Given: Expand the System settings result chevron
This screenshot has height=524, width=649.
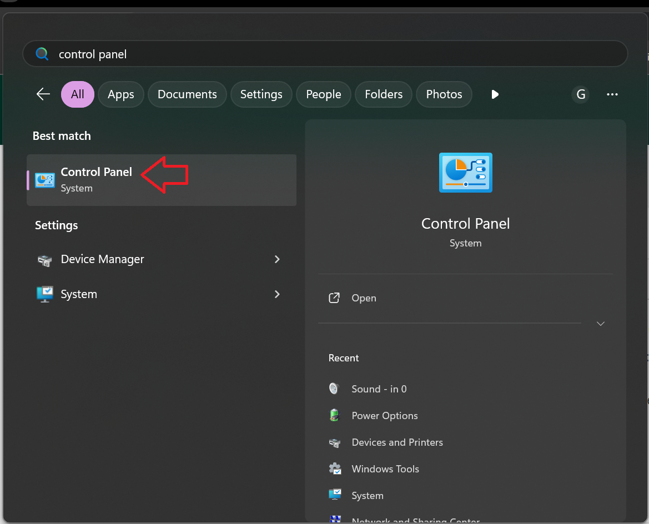Looking at the screenshot, I should [x=277, y=294].
